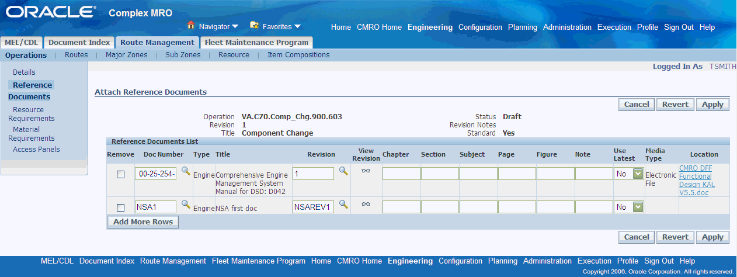Image resolution: width=737 pixels, height=277 pixels.
Task: Open Revision search for NSAREV1 row
Action: pos(343,205)
